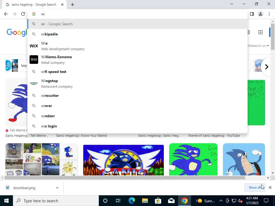Screen dimensions: 275x206
Task: Select the wirecutter suggestion
Action: pyautogui.click(x=137, y=96)
